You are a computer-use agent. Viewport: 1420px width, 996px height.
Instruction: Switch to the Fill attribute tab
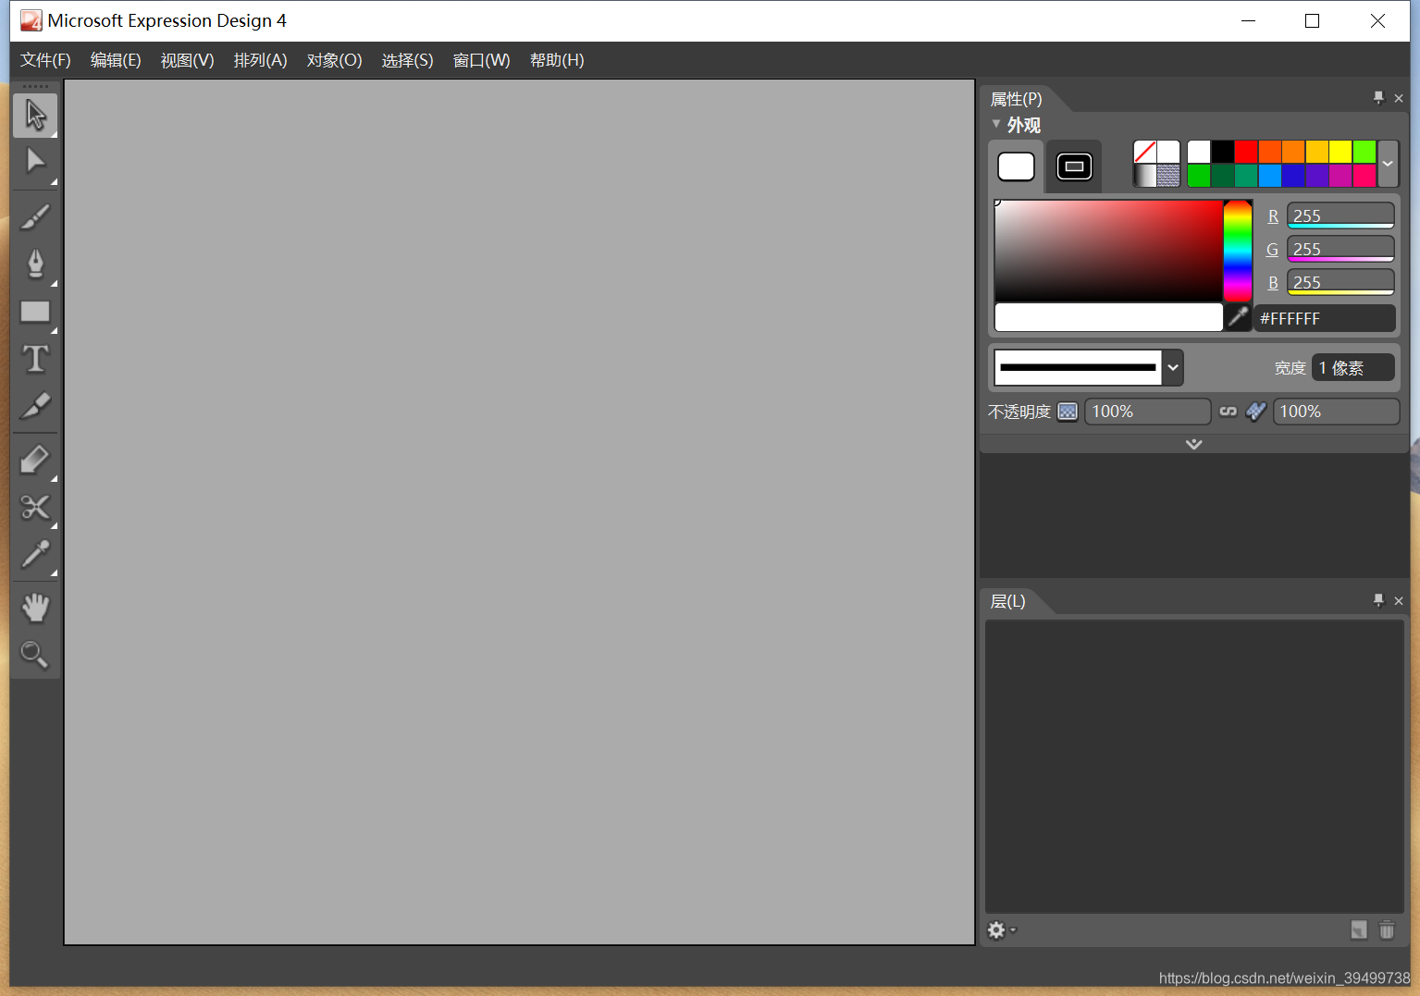[x=1016, y=166]
